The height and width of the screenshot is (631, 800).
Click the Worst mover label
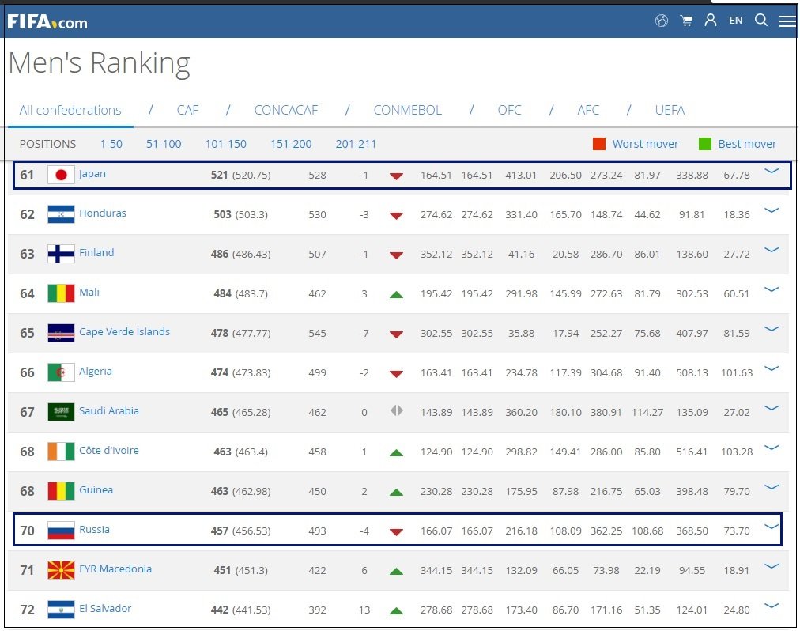[x=645, y=144]
